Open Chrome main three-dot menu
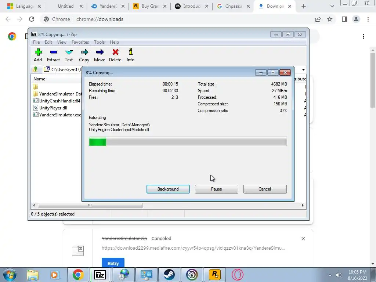The width and height of the screenshot is (376, 282). [368, 19]
